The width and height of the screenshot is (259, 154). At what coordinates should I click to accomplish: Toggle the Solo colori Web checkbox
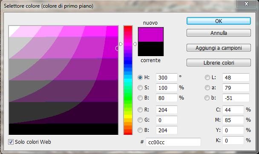11,142
